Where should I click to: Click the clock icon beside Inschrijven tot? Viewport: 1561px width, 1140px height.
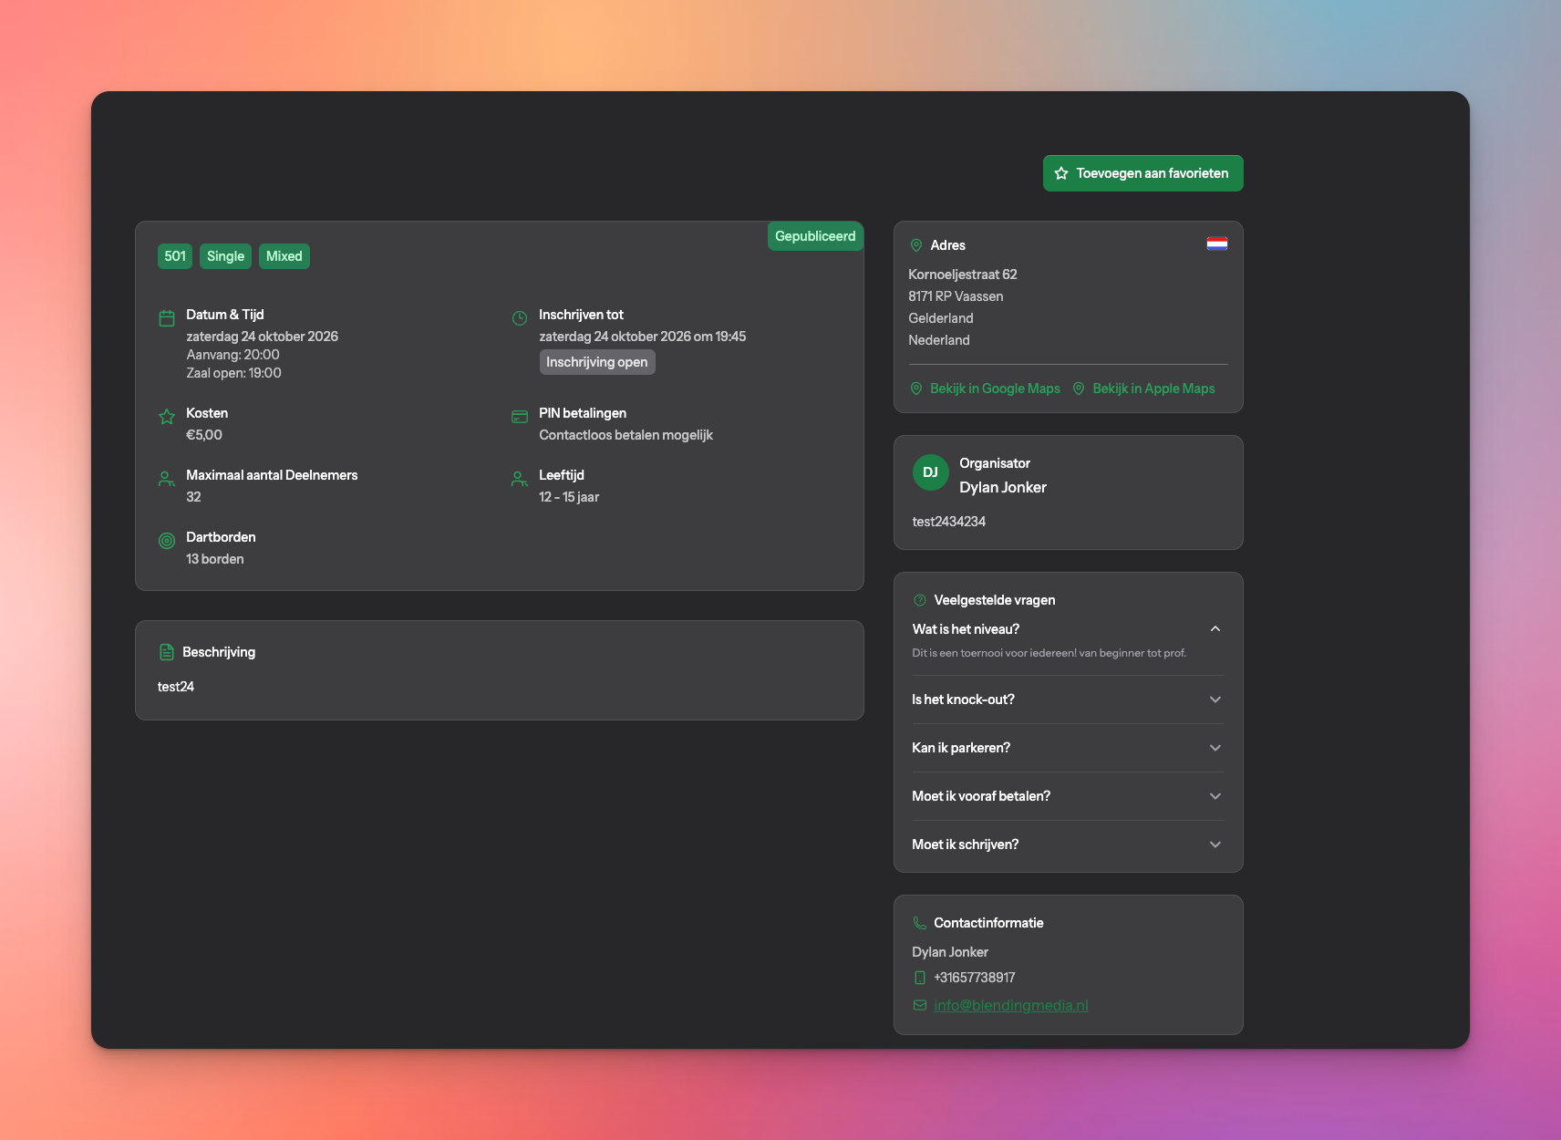coord(520,318)
